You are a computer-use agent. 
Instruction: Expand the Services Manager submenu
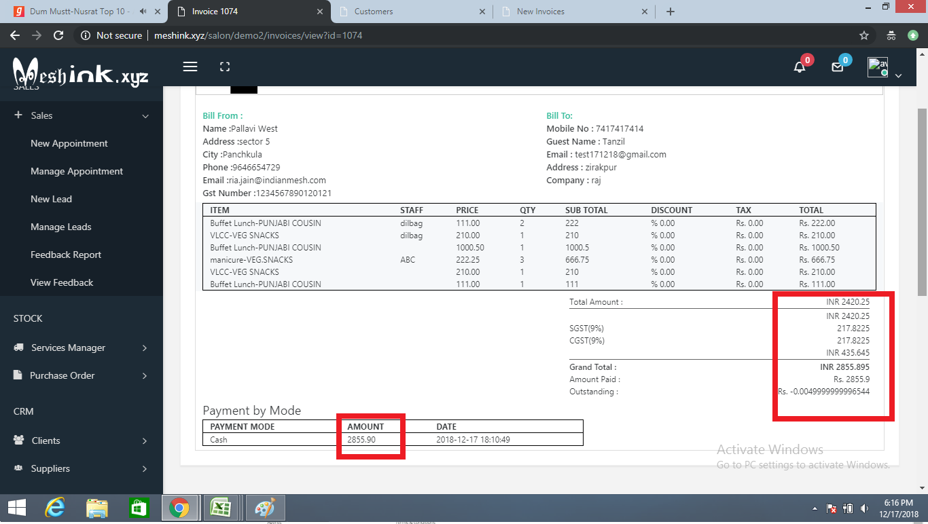(82, 348)
